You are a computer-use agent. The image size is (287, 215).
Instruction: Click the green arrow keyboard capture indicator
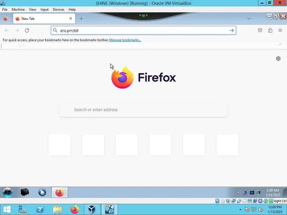(271, 201)
